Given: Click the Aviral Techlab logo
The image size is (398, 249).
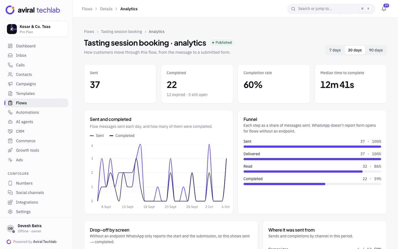Looking at the screenshot, I should coord(33,10).
